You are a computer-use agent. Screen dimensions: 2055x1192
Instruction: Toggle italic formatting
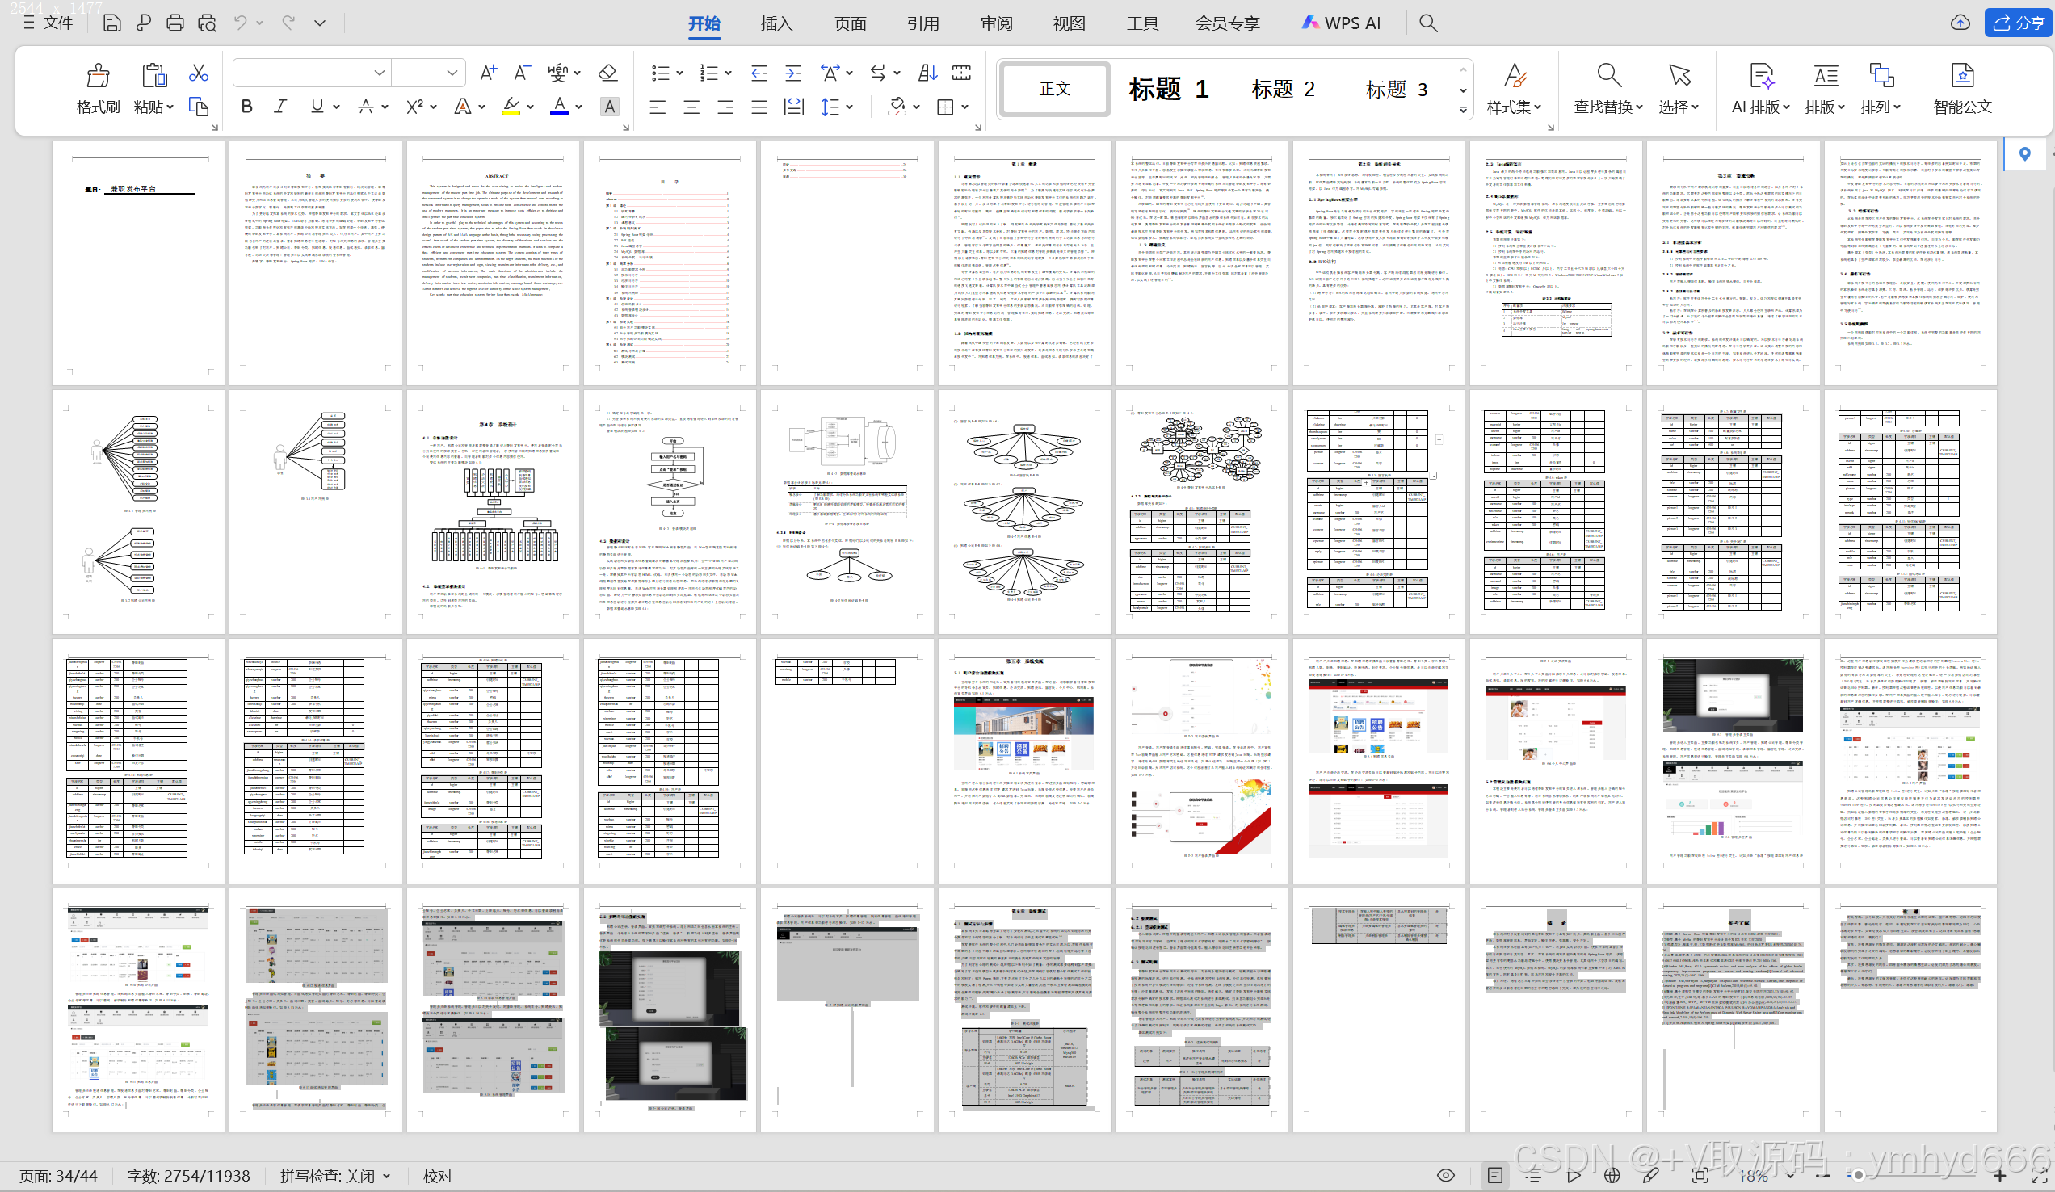(279, 107)
